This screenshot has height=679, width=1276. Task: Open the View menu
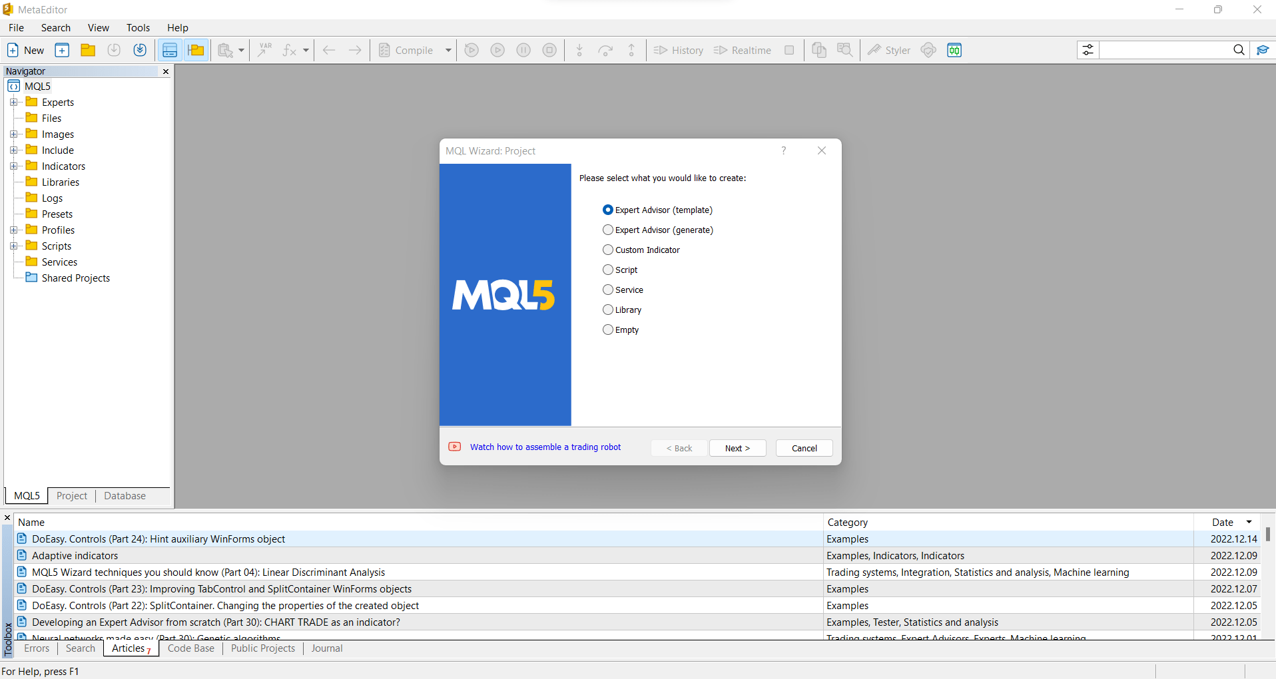[99, 27]
